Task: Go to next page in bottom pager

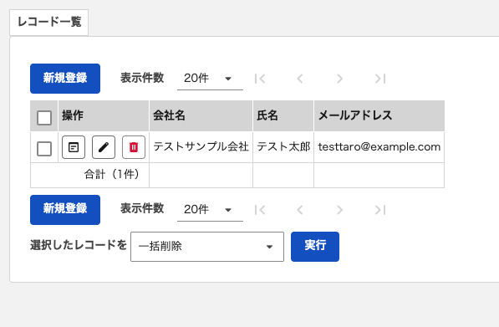Action: pyautogui.click(x=340, y=210)
